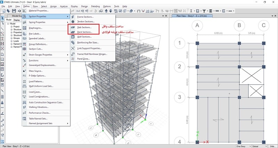Click the Wall Sections icon
Viewport: 278px width, 148px height.
click(x=73, y=36)
